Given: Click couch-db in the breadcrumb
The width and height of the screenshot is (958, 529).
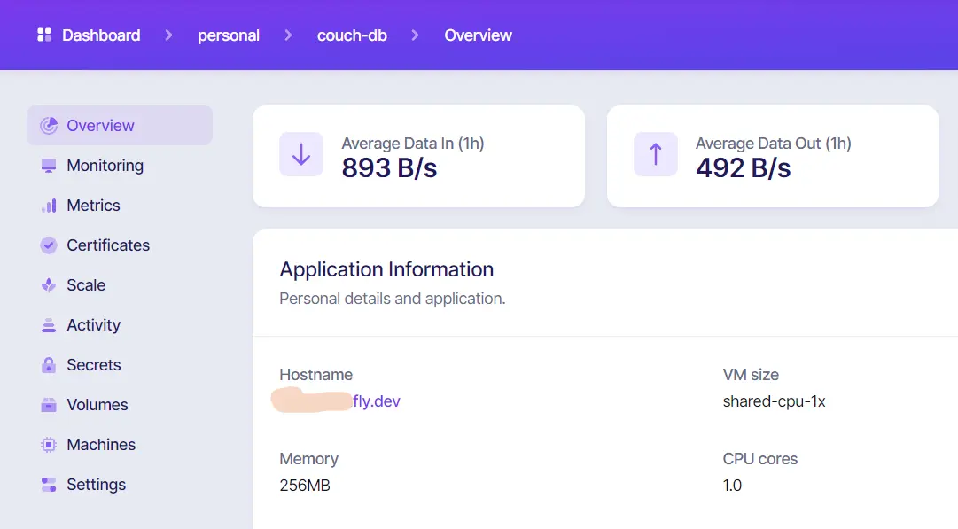Looking at the screenshot, I should [352, 35].
